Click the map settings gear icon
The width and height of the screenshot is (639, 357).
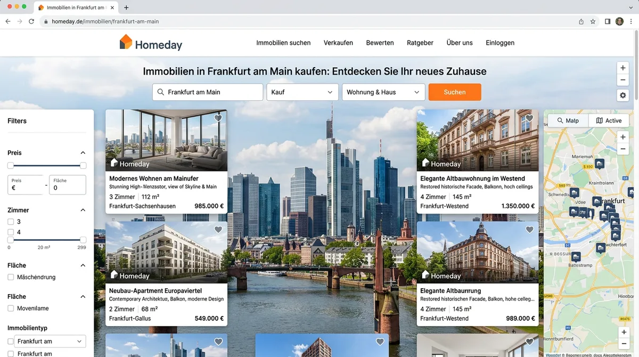click(623, 95)
